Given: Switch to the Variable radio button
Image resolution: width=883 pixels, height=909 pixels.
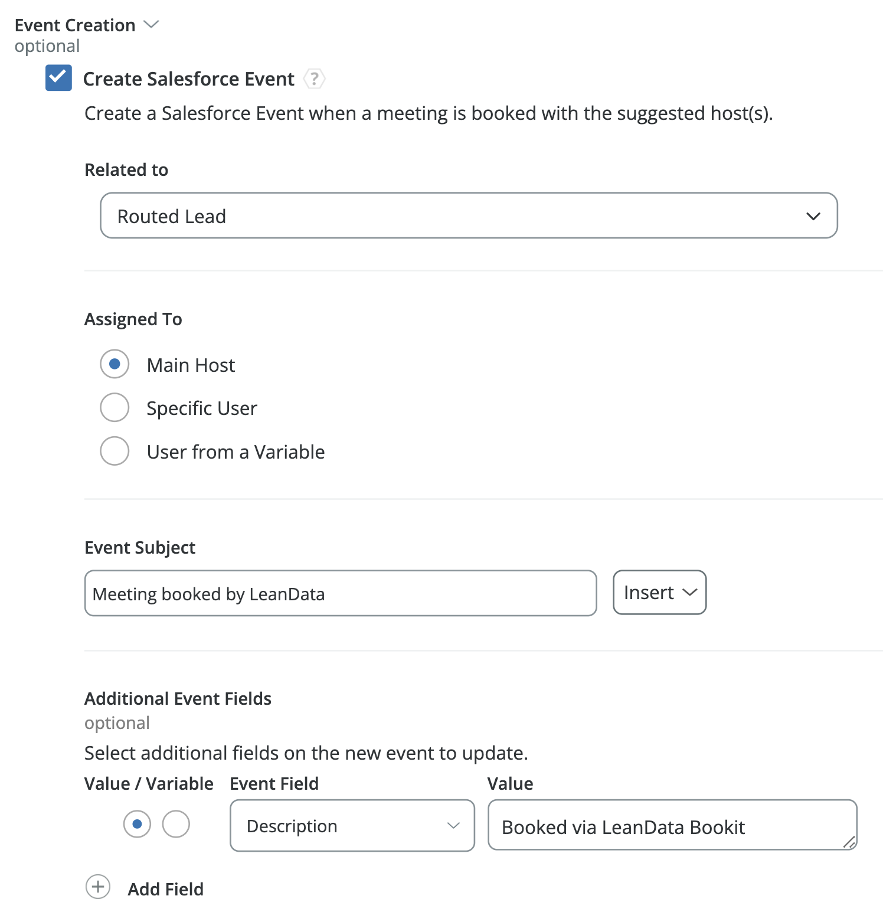Looking at the screenshot, I should tap(176, 824).
